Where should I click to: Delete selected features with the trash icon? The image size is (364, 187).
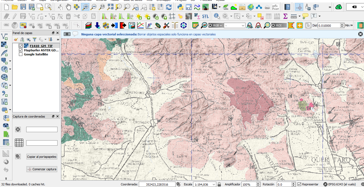pyautogui.click(x=68, y=16)
